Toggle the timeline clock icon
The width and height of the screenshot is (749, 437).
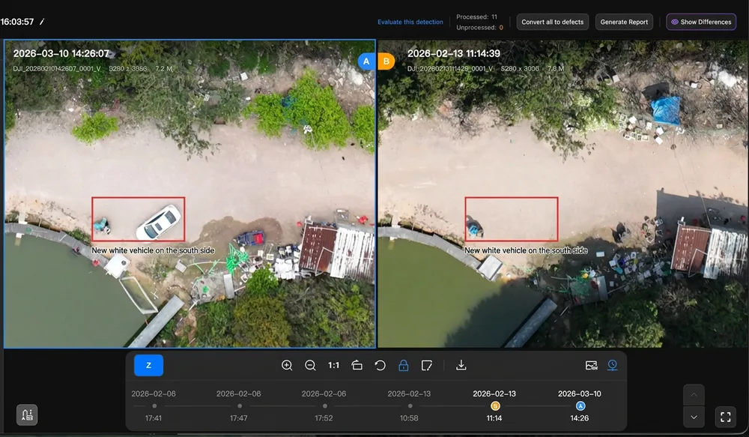[x=613, y=365]
